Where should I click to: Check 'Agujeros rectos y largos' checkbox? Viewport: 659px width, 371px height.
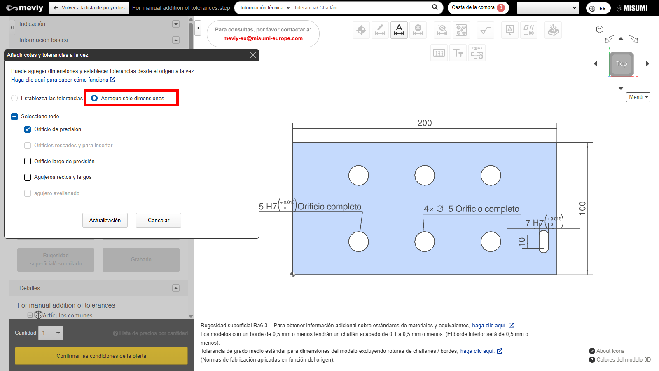[x=28, y=177]
